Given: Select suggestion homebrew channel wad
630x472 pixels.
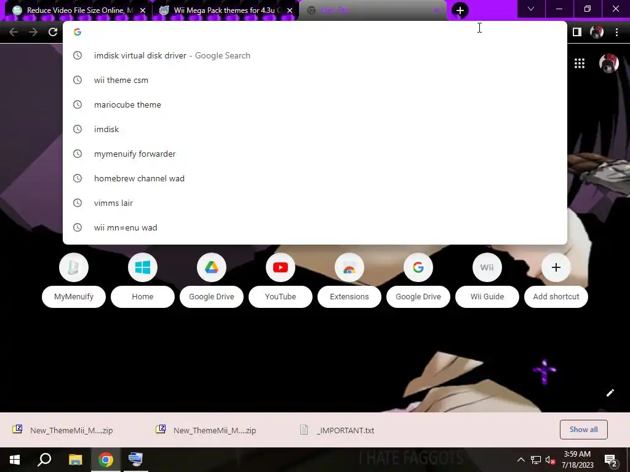Looking at the screenshot, I should pyautogui.click(x=315, y=178).
